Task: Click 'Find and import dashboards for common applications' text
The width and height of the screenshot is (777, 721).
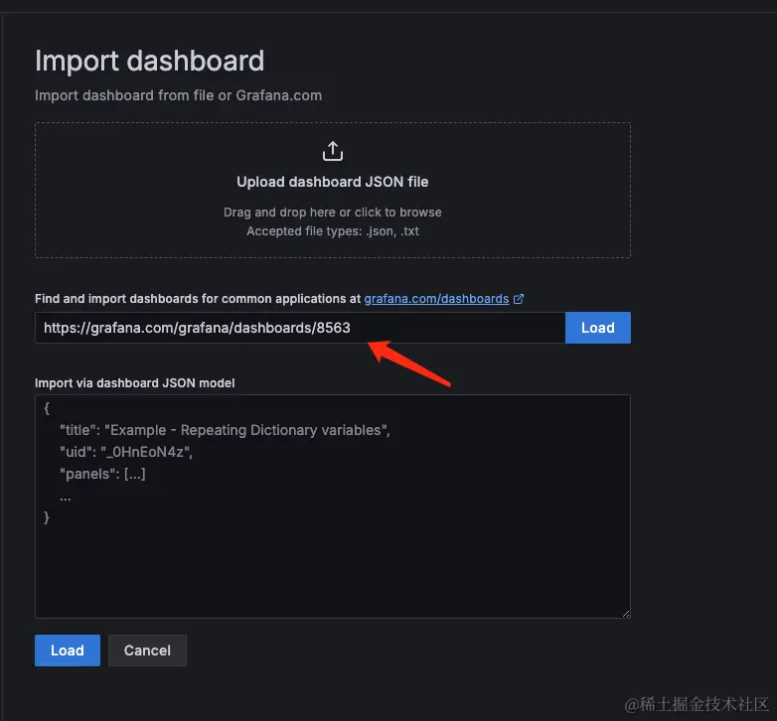Action: pyautogui.click(x=198, y=299)
